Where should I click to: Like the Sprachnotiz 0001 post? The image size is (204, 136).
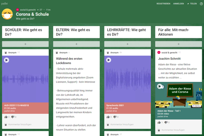click(x=108, y=117)
